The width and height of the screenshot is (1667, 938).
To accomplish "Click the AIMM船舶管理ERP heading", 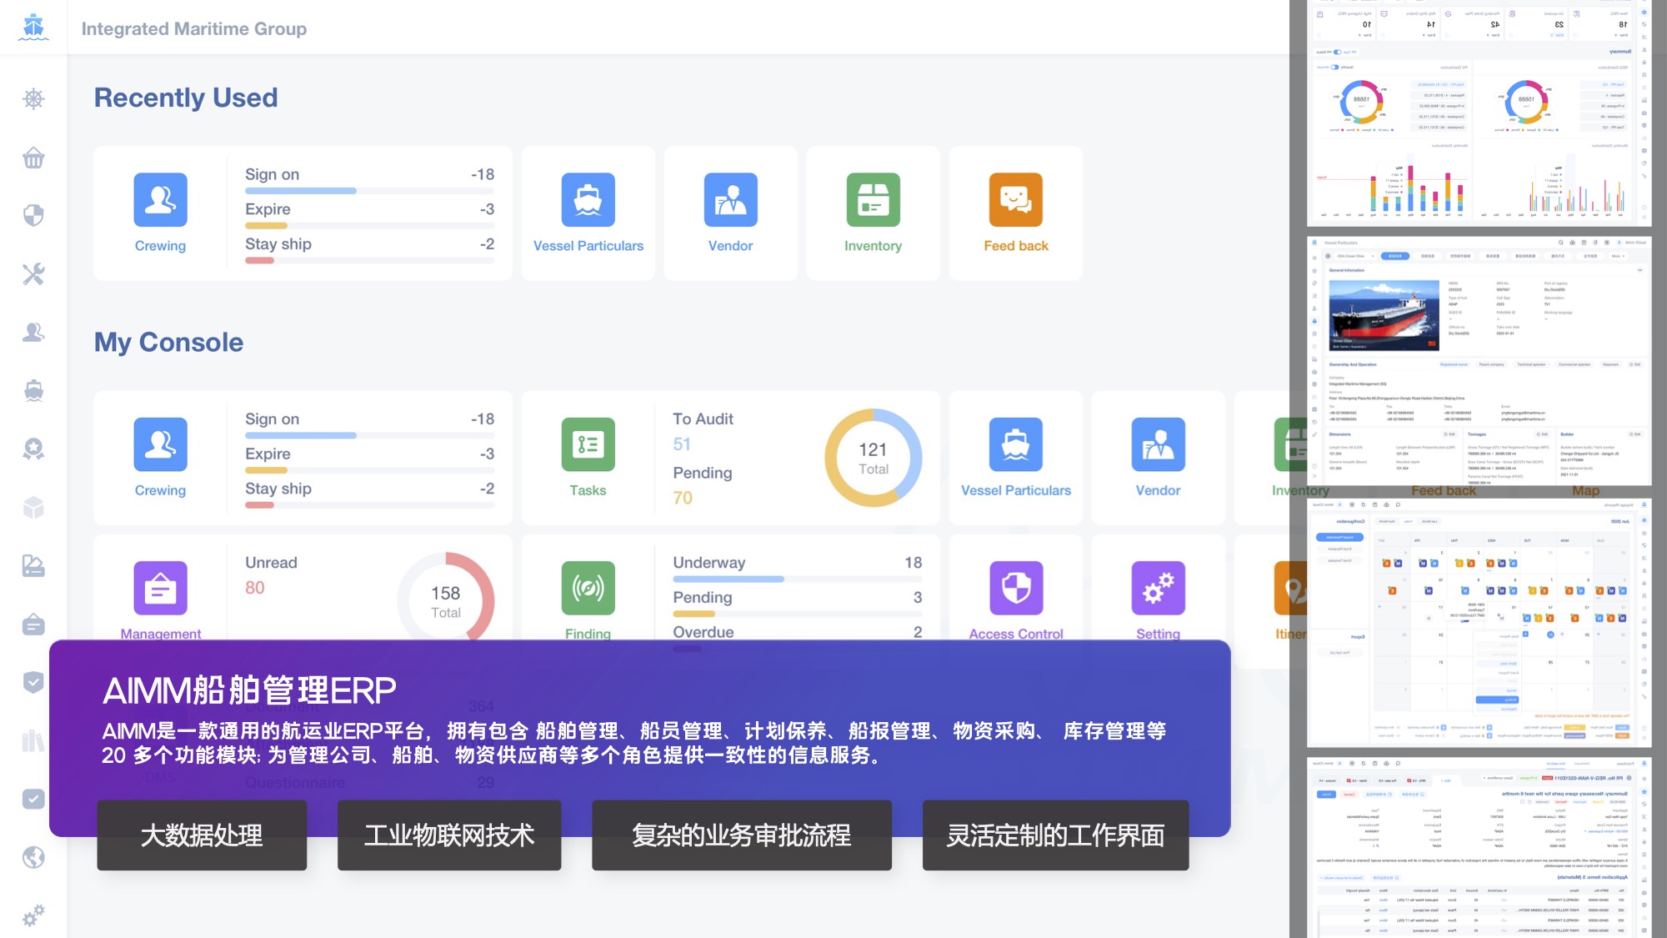I will click(x=249, y=690).
